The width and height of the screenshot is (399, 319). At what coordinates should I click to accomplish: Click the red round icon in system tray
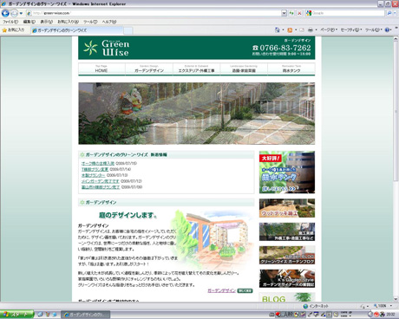(x=376, y=315)
